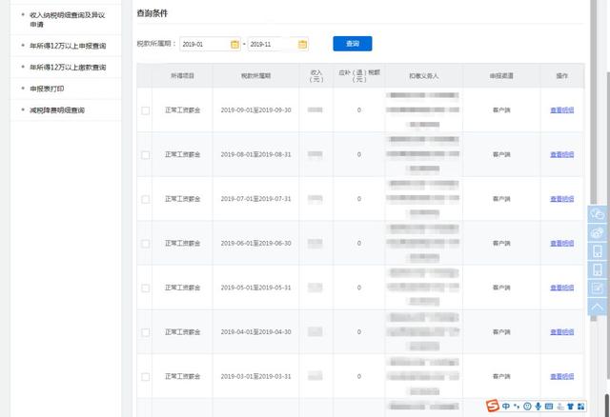Image resolution: width=610 pixels, height=417 pixels.
Task: Open 查看明细 link for the 2019-05 row
Action: click(561, 288)
